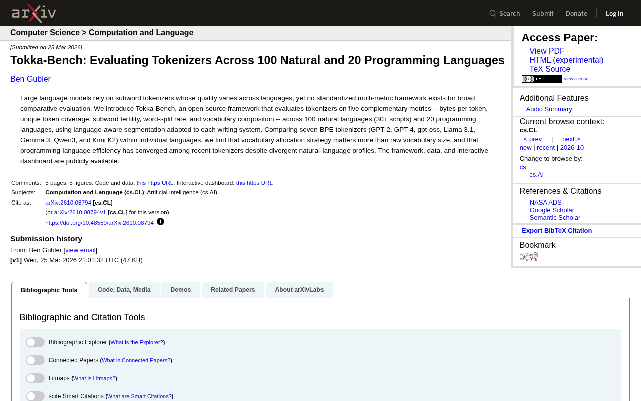Open the Interactive dashboard URL link
This screenshot has width=641, height=401.
click(x=254, y=183)
